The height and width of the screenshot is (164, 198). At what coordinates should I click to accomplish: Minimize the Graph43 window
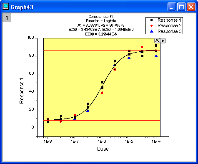(x=172, y=7)
